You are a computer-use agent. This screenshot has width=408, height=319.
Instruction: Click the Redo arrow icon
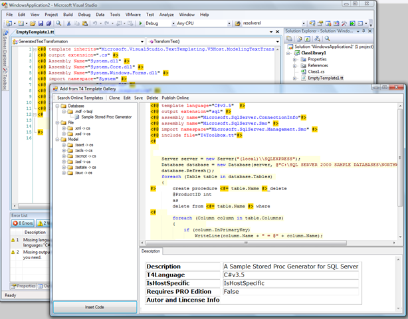tap(107, 23)
